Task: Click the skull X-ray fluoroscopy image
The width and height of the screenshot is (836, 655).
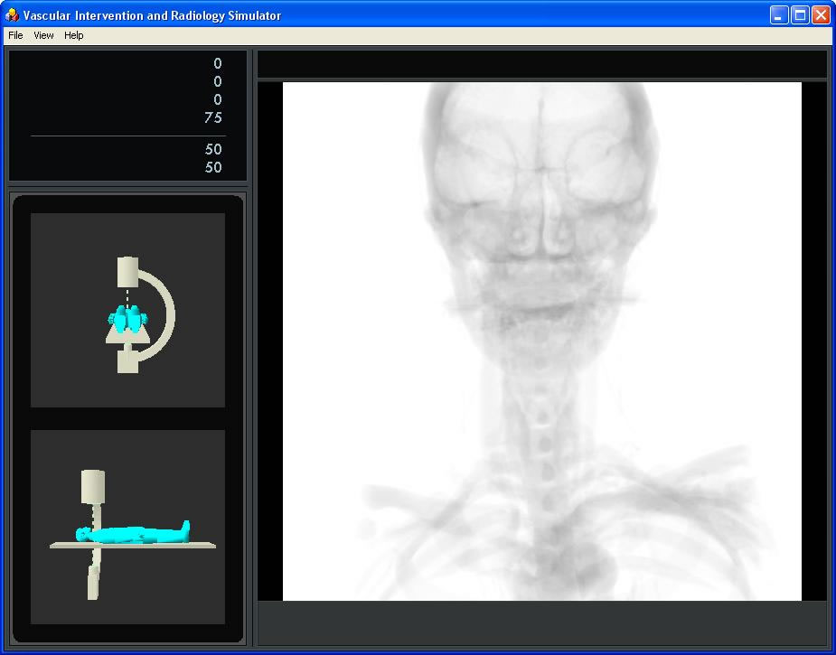Action: [x=541, y=342]
